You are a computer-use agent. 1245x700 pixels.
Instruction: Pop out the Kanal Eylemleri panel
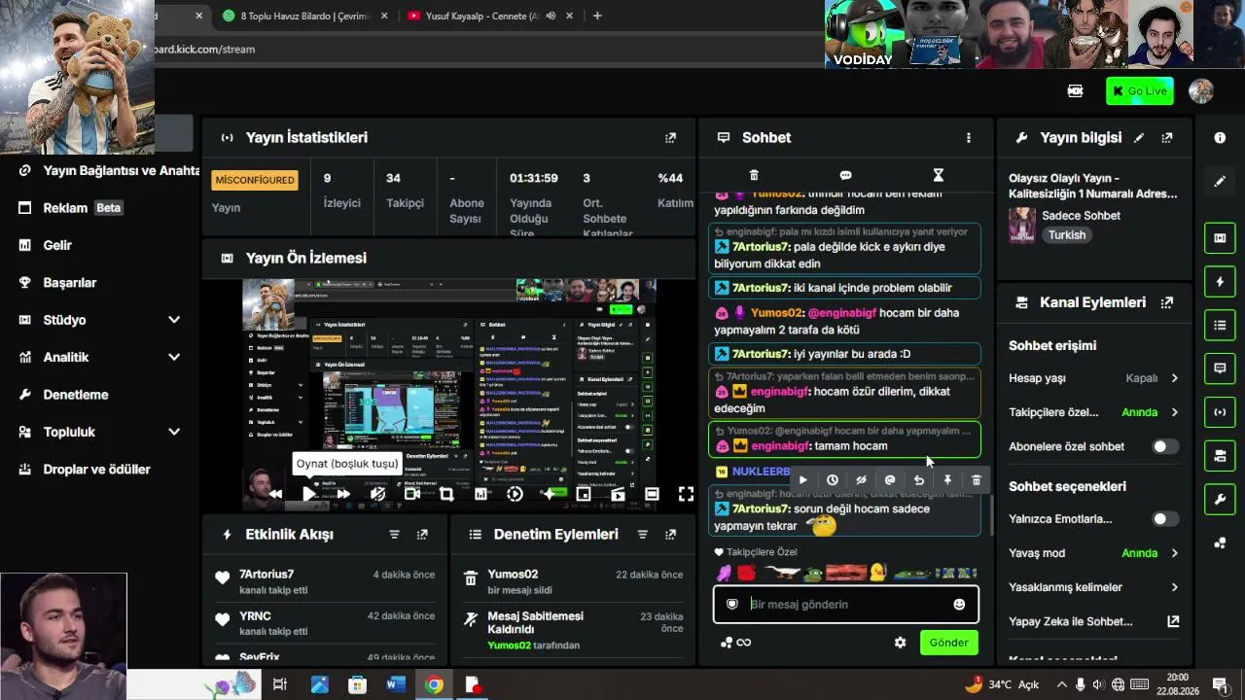coord(1166,302)
